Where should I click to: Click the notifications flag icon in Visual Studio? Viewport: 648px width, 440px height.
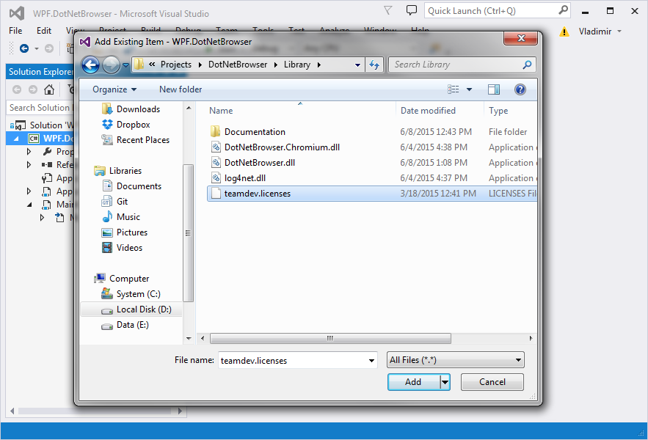click(x=388, y=11)
